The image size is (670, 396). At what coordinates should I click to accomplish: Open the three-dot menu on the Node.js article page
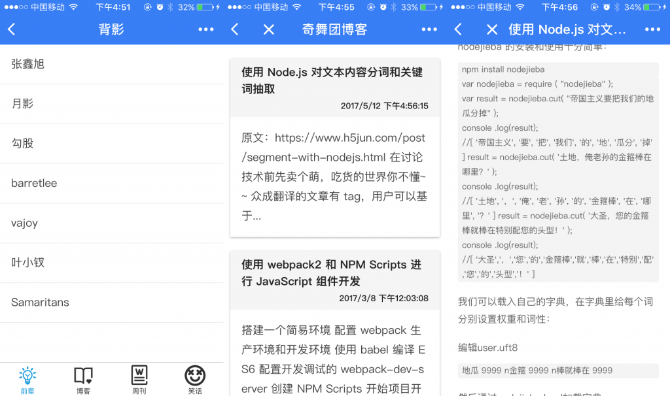(652, 29)
